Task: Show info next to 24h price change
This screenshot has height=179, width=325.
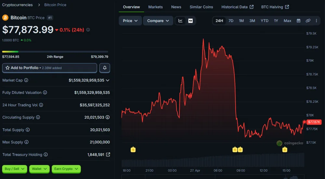Action: (88, 30)
